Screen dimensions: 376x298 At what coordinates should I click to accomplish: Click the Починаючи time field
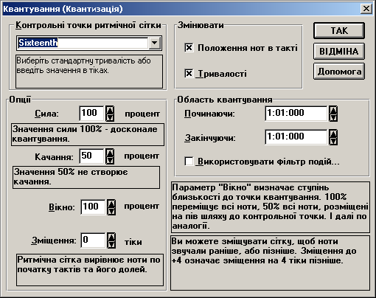pyautogui.click(x=296, y=114)
